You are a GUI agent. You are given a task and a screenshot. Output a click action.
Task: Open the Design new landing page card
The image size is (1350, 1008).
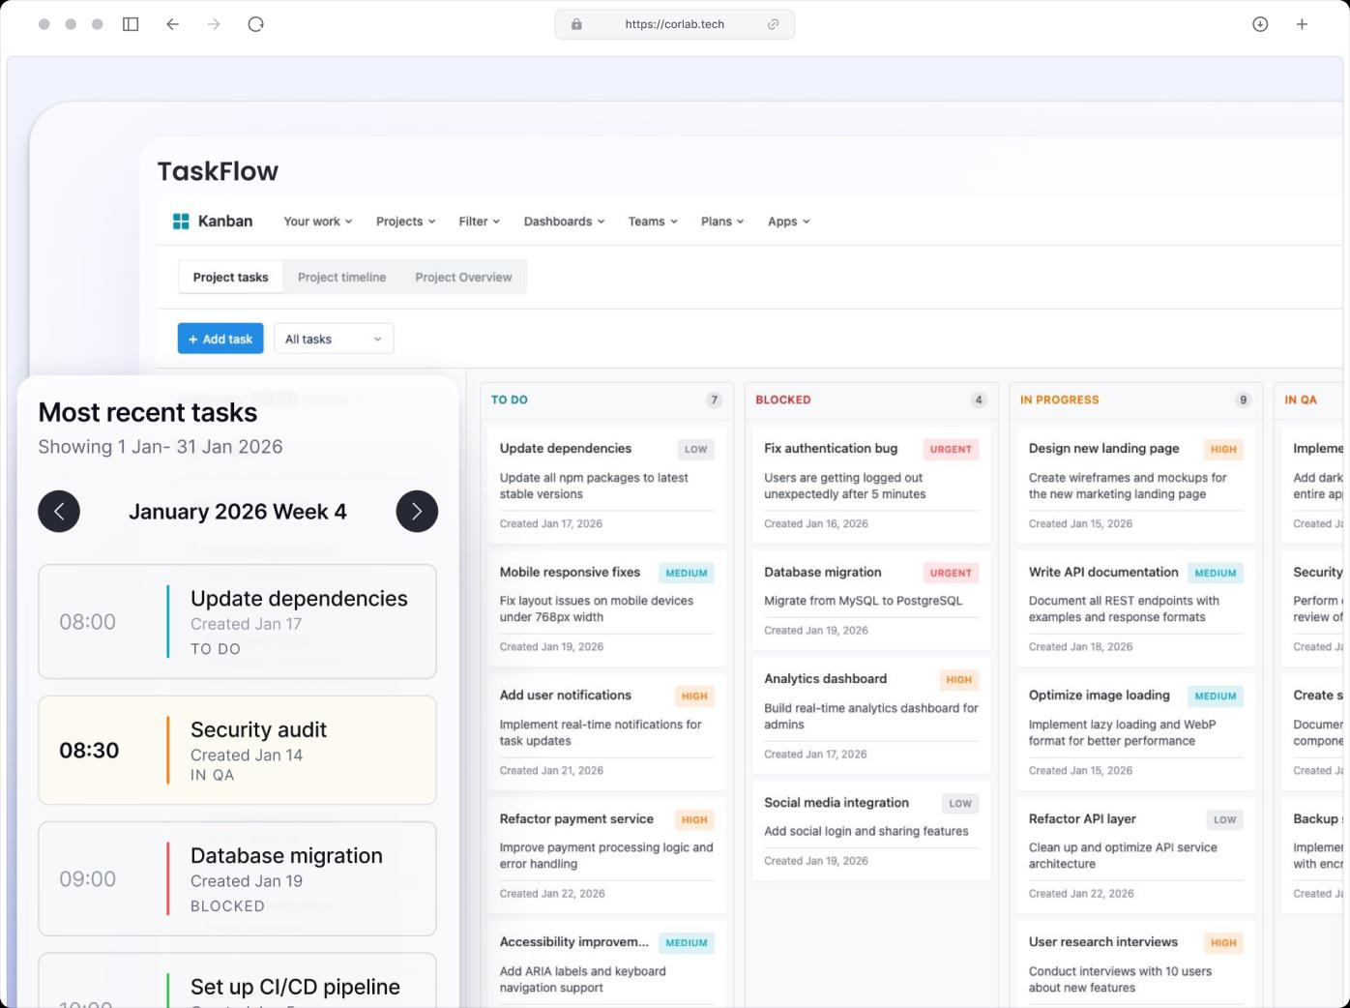pos(1136,486)
